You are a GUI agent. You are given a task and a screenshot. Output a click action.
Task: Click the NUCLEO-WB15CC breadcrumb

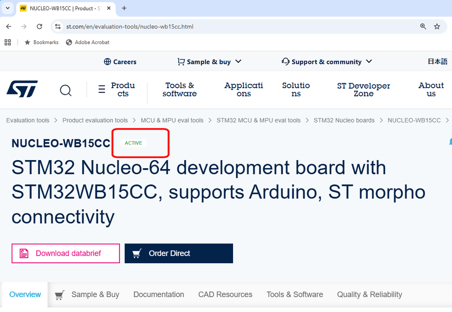tap(414, 120)
